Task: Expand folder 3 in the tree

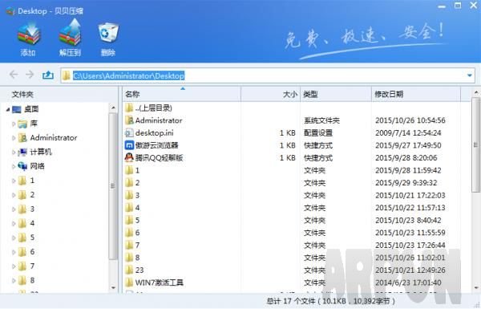Action: [x=14, y=209]
